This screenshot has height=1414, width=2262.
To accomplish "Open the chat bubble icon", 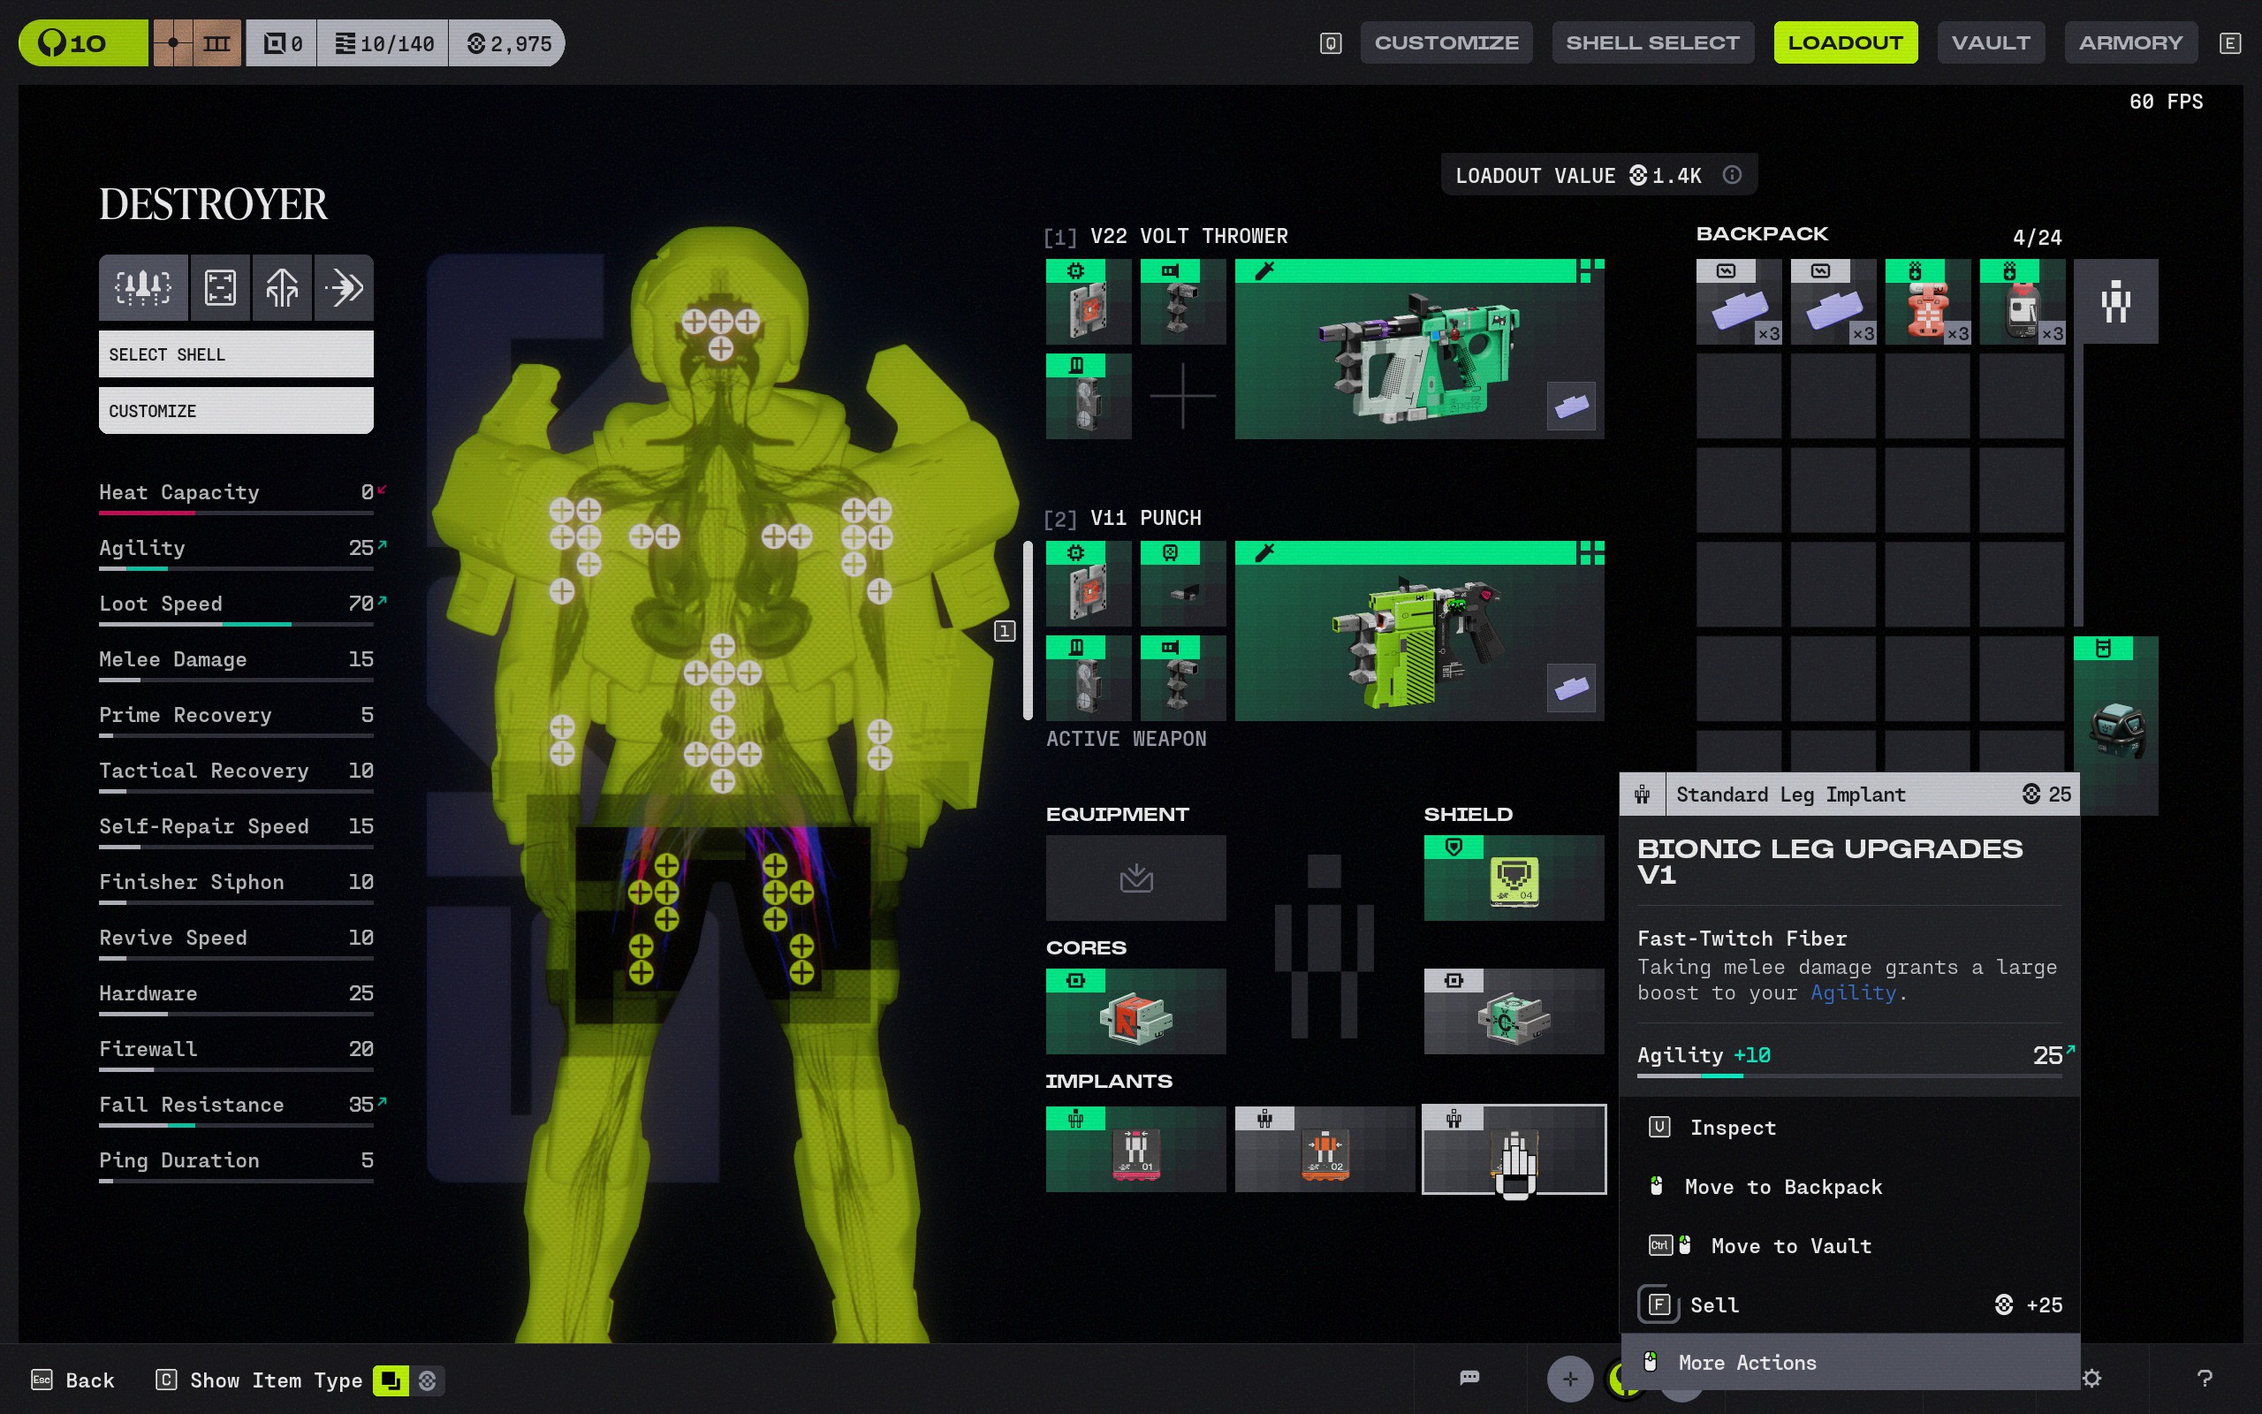I will (x=1469, y=1378).
